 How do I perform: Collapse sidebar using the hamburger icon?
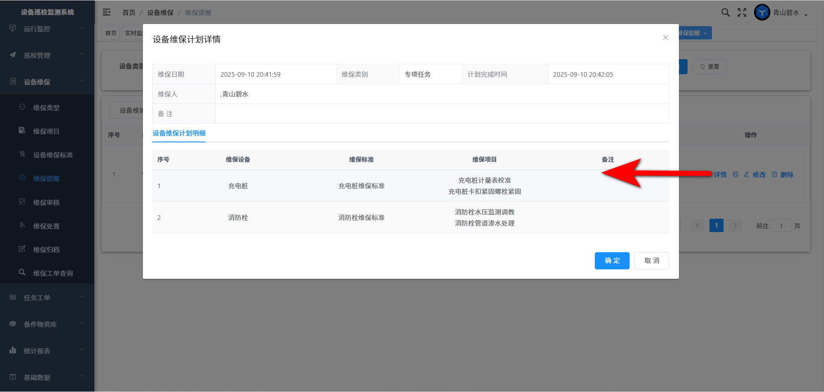[x=106, y=12]
